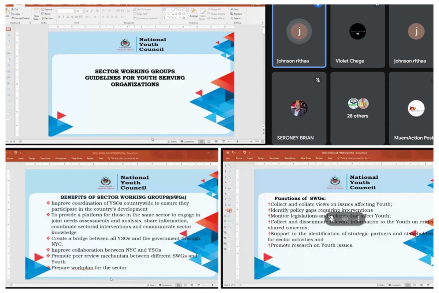Toggle the microphone icon on the floating overlay
Image resolution: width=439 pixels, height=293 pixels.
(x=331, y=219)
